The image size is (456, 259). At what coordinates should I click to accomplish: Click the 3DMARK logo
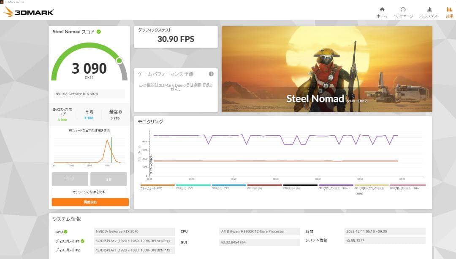coord(30,11)
